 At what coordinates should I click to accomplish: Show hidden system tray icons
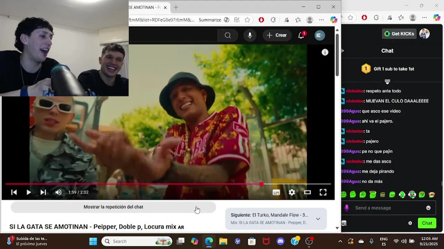click(340, 241)
